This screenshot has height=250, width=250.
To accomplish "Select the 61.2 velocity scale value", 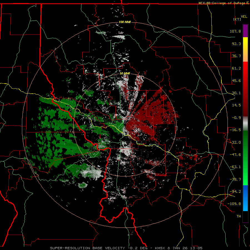I will tap(236, 68).
